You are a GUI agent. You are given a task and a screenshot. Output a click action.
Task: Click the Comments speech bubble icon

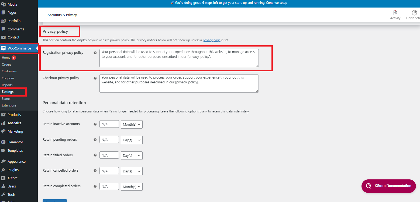coord(3,29)
